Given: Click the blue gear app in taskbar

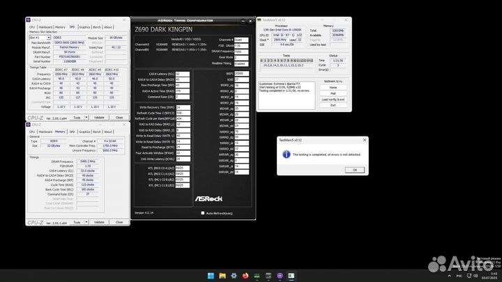Looking at the screenshot, I should point(234,276).
